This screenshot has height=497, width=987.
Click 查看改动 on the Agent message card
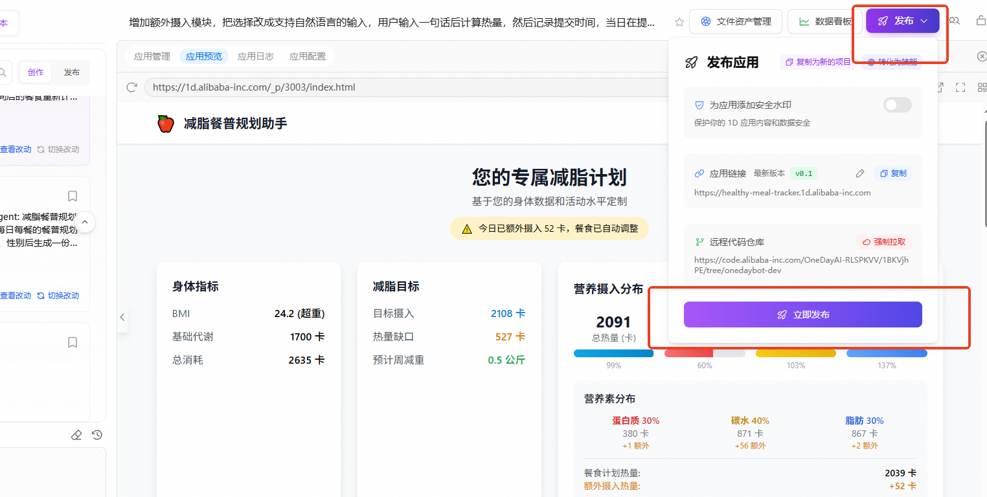pos(16,296)
